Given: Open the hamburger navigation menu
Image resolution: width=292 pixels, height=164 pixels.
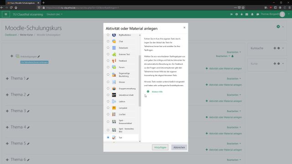Looking at the screenshot, I should coord(6,14).
